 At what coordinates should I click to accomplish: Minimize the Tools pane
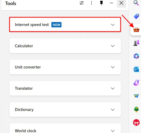point(111,3)
